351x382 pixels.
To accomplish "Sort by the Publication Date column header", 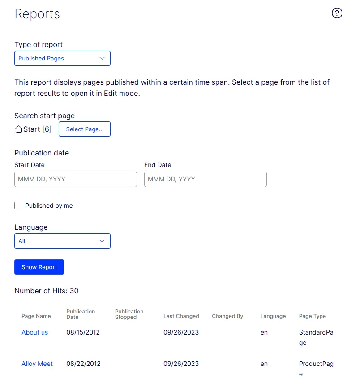I will click(81, 314).
